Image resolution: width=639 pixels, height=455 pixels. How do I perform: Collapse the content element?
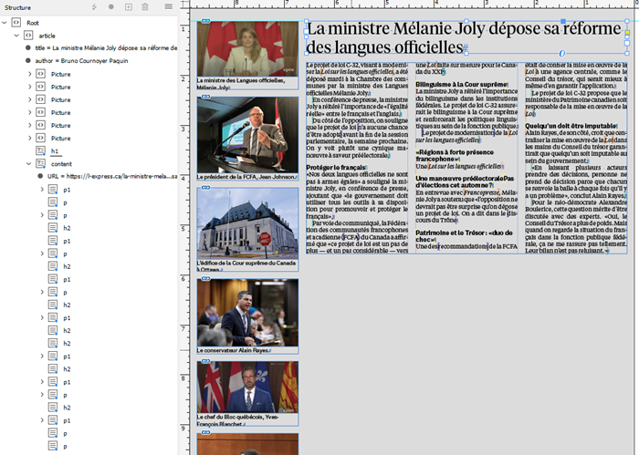point(29,163)
